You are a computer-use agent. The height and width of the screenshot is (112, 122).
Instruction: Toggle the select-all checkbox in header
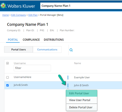[x=8, y=63]
